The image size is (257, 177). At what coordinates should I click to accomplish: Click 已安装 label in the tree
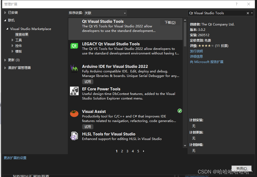(x=13, y=13)
